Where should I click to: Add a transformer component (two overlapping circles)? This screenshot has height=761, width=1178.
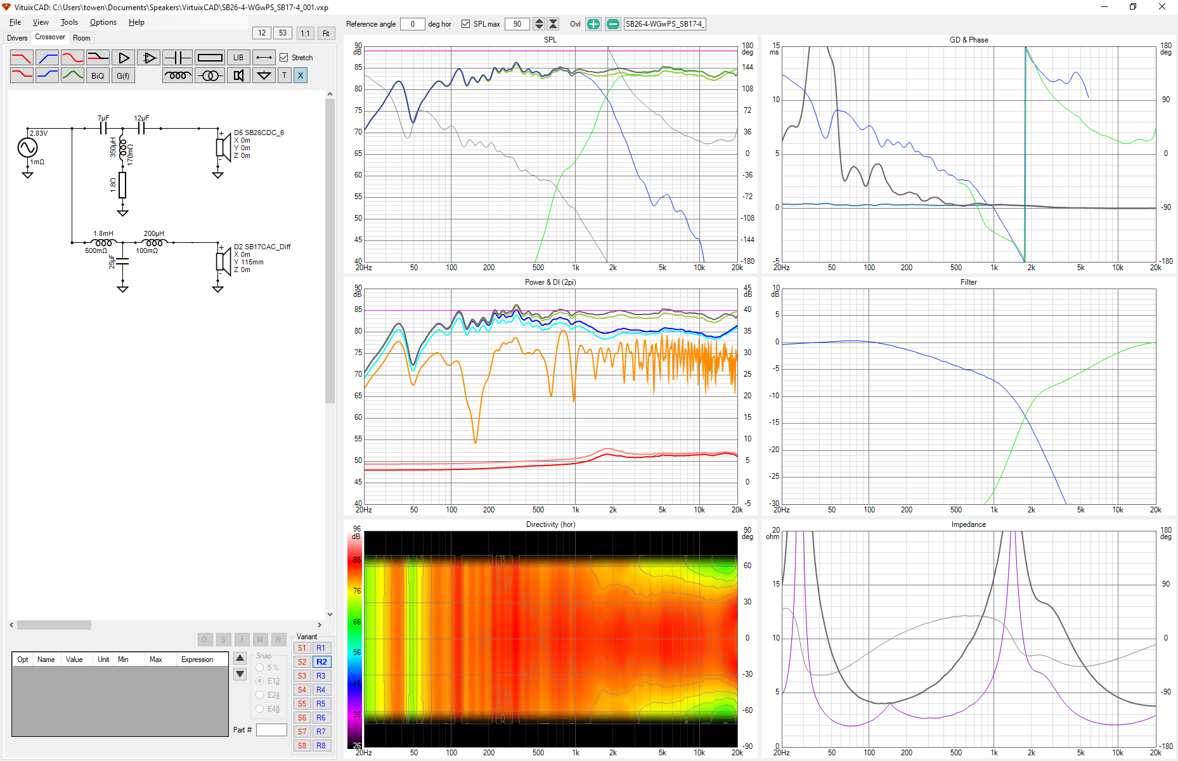(x=210, y=75)
